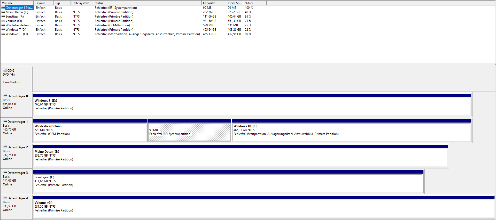Viewport: 496px width, 220px height.
Task: Click the Datenträger 0 disk label
Action: point(18,96)
